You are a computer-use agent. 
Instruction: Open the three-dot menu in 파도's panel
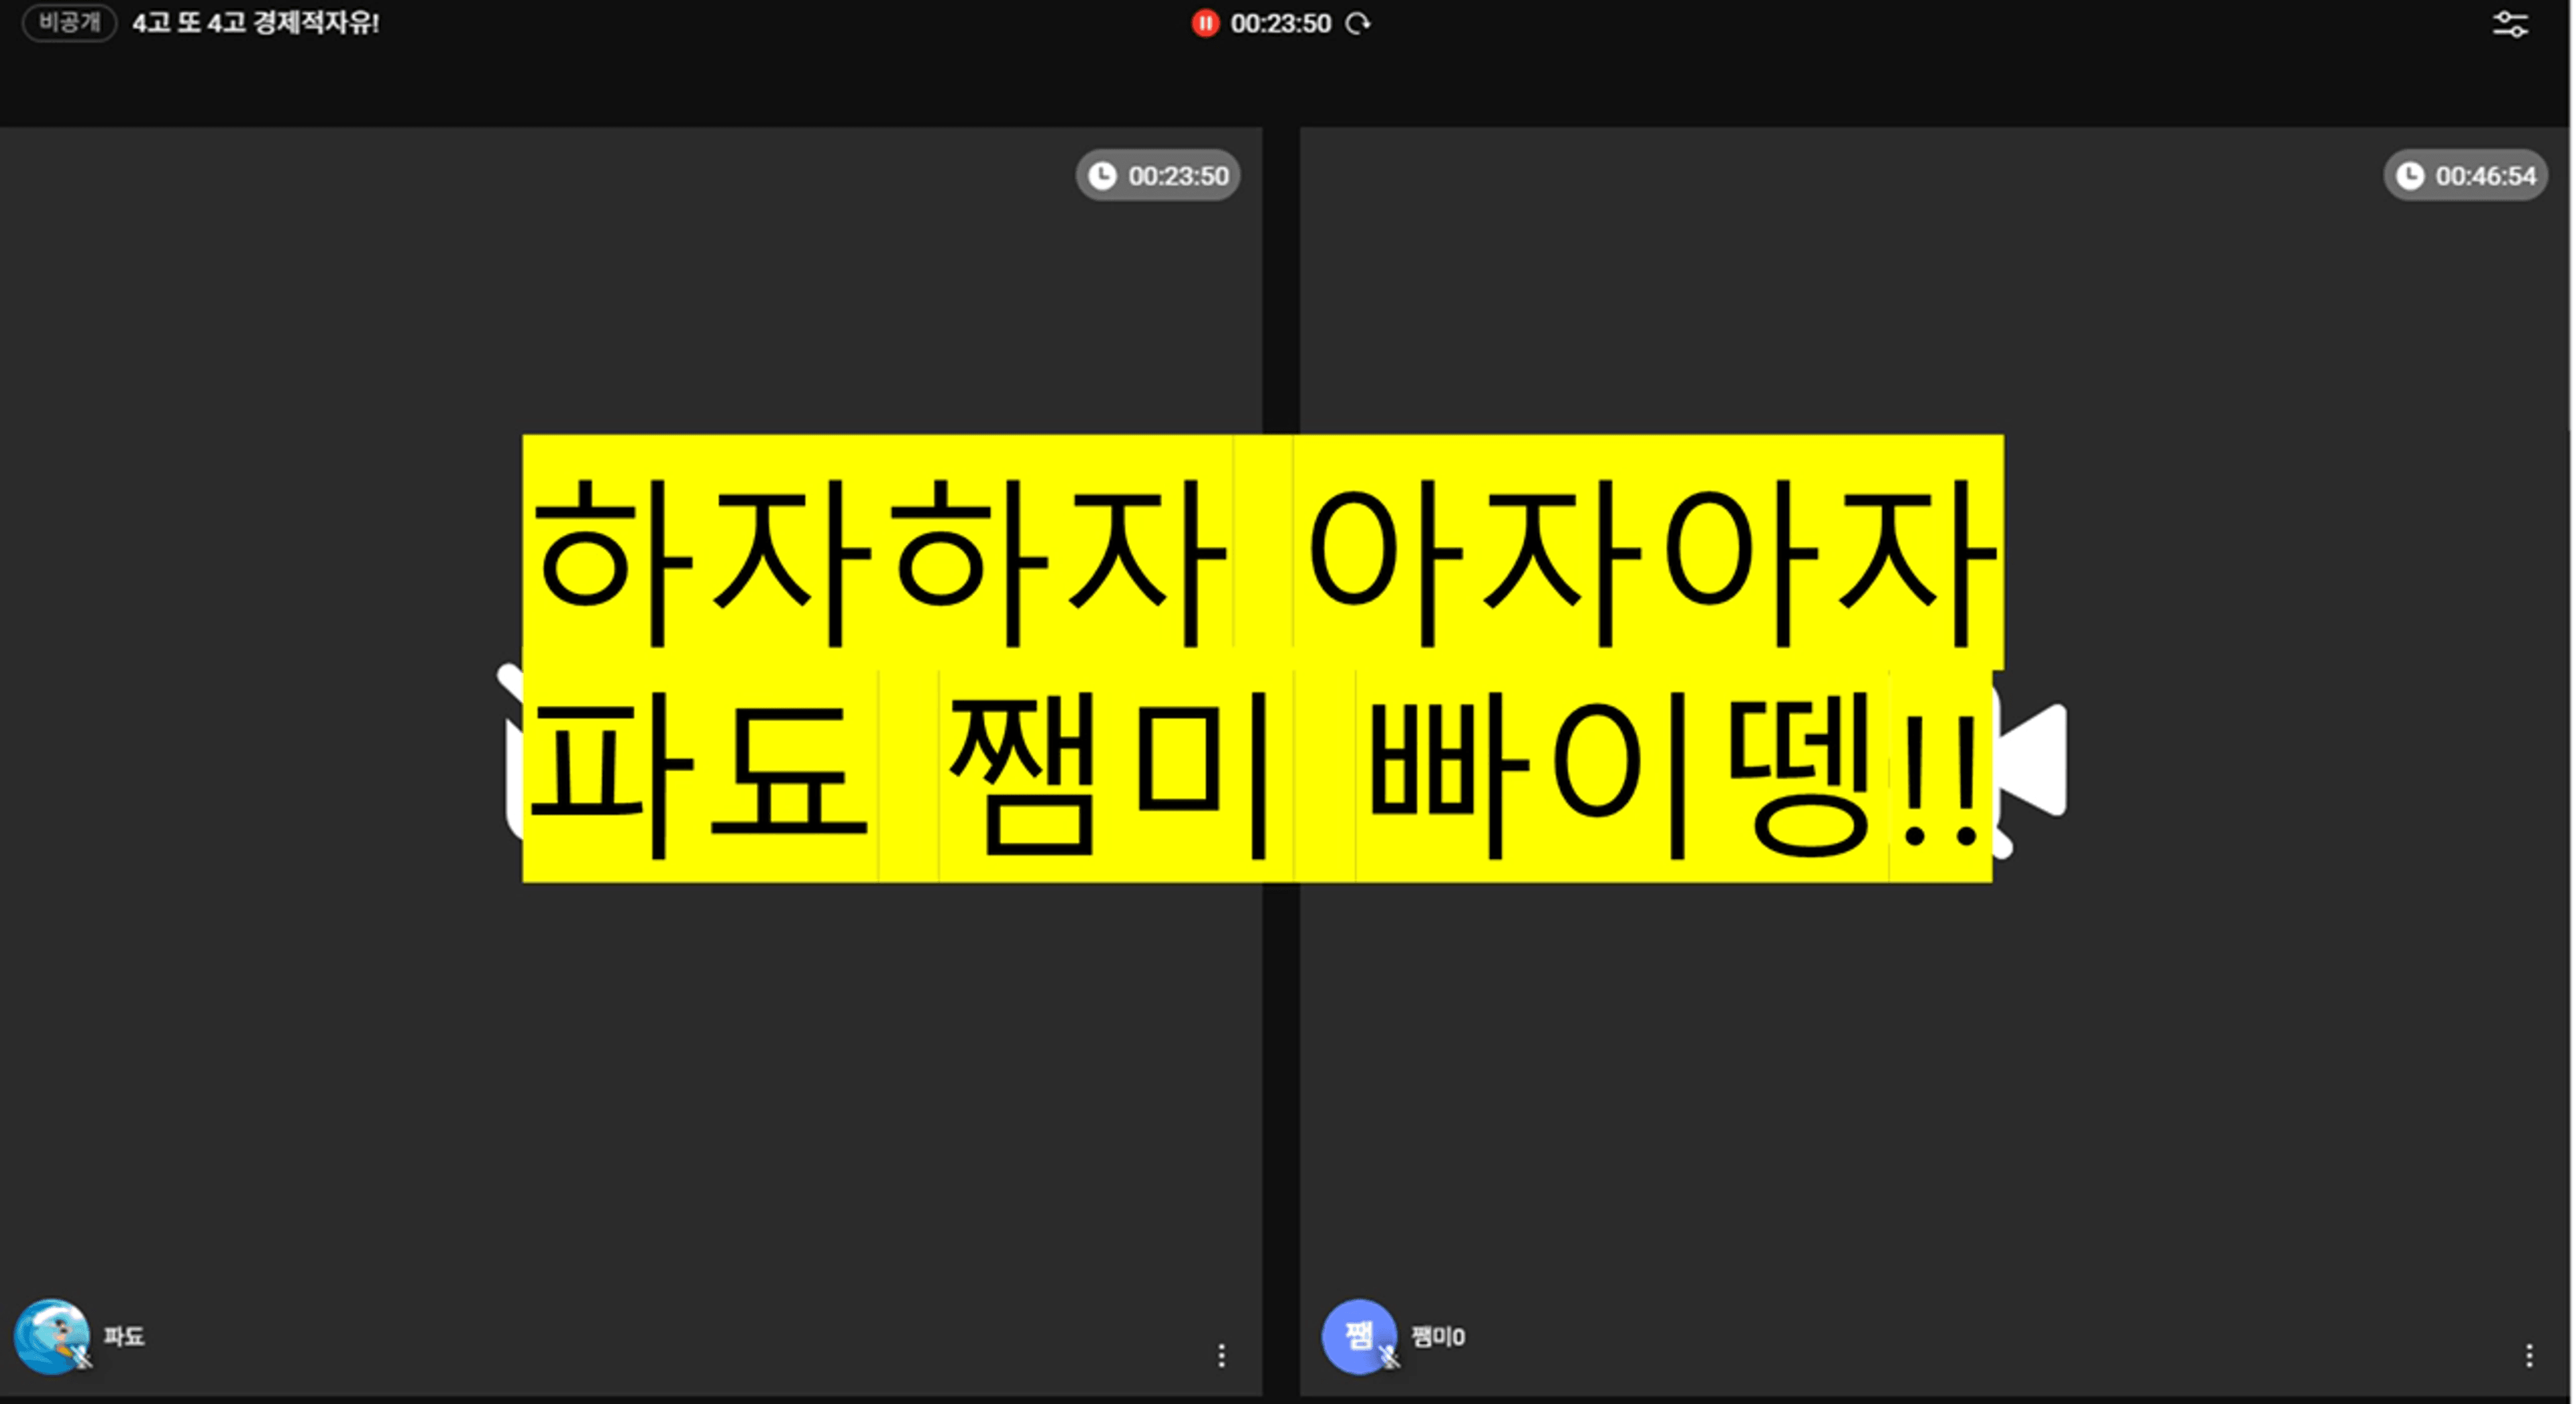[x=1221, y=1355]
